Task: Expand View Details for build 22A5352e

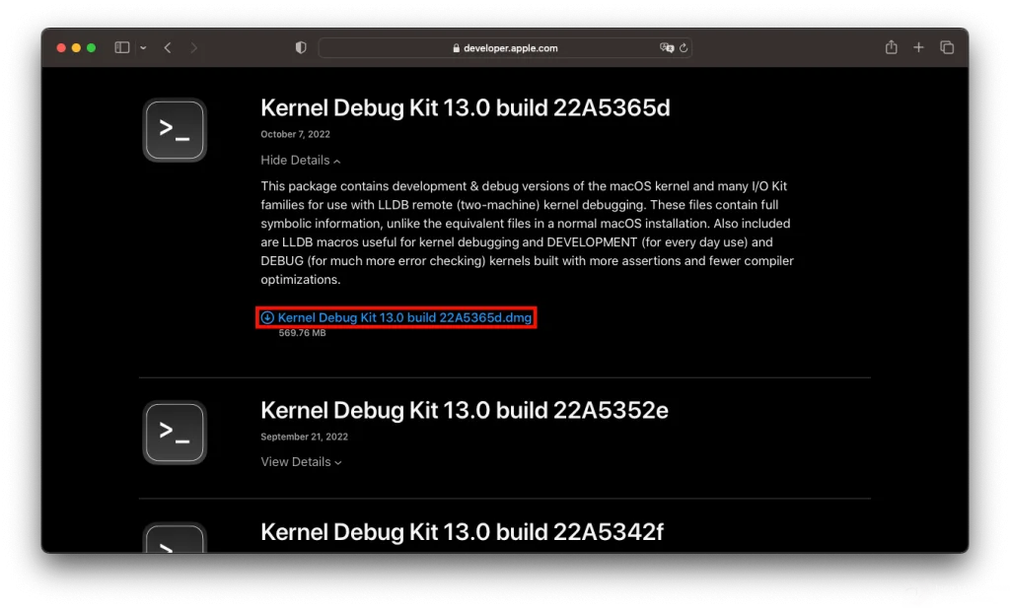Action: click(x=301, y=462)
